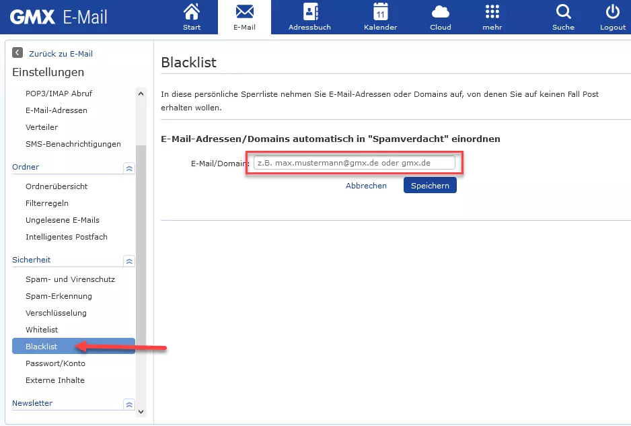Collapse the Sicherheit section

(129, 261)
